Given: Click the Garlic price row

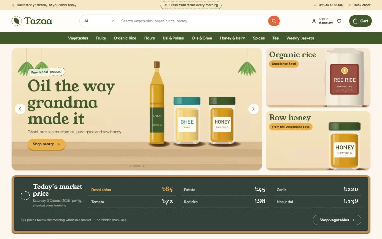Looking at the screenshot, I should (x=317, y=190).
